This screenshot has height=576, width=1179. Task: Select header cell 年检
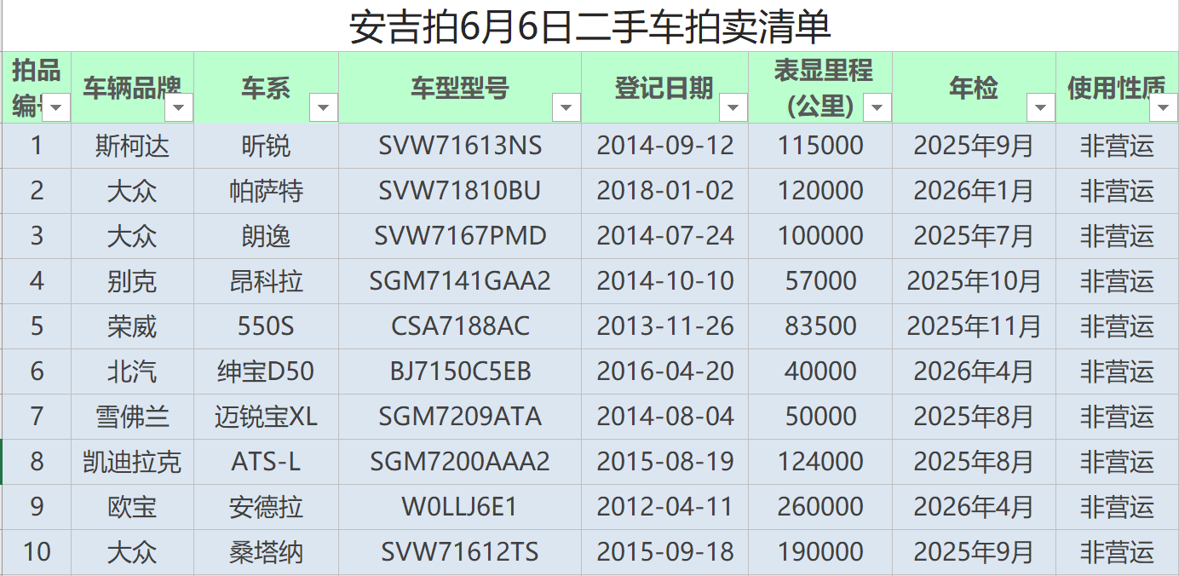pyautogui.click(x=975, y=88)
